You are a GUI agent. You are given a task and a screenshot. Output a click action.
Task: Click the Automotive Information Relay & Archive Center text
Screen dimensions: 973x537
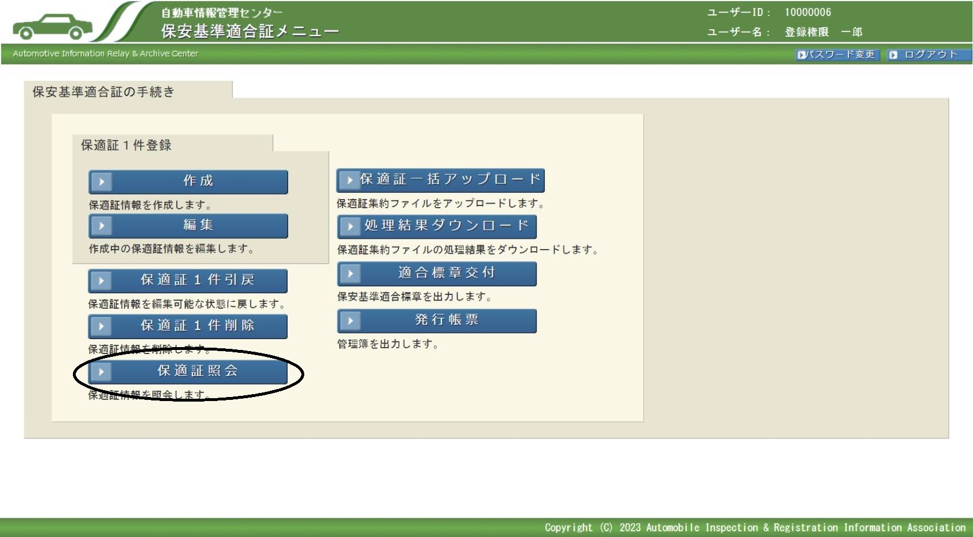[106, 53]
